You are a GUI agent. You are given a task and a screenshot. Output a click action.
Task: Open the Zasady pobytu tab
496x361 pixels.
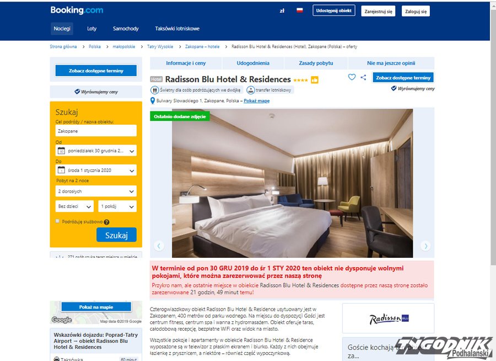(x=316, y=63)
